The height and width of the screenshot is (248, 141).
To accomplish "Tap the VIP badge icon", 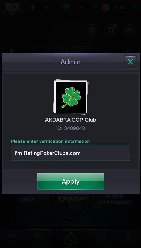I will [x=12, y=8].
